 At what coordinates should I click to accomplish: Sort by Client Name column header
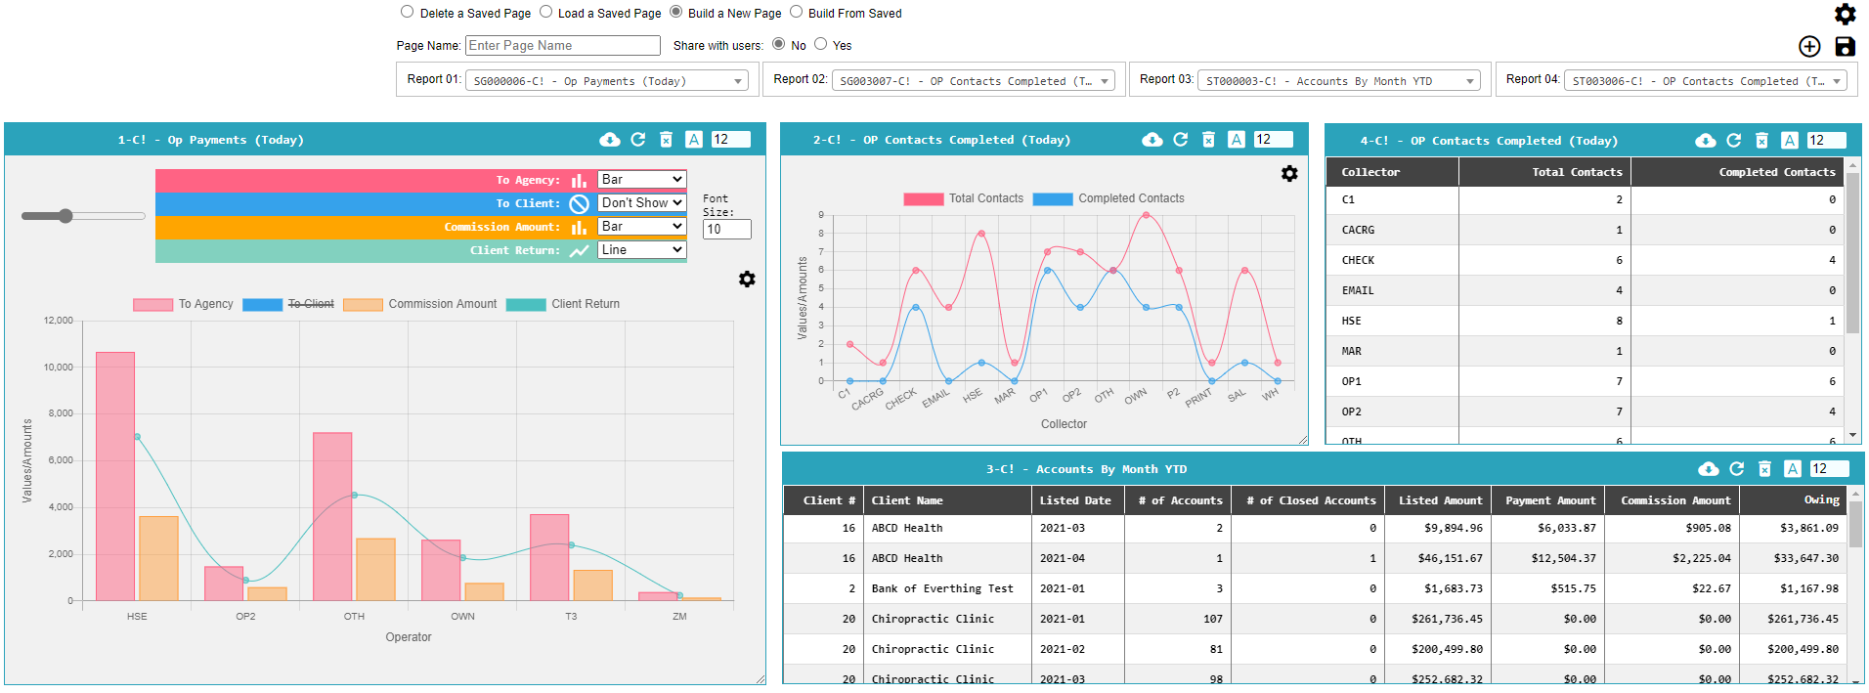pyautogui.click(x=947, y=500)
